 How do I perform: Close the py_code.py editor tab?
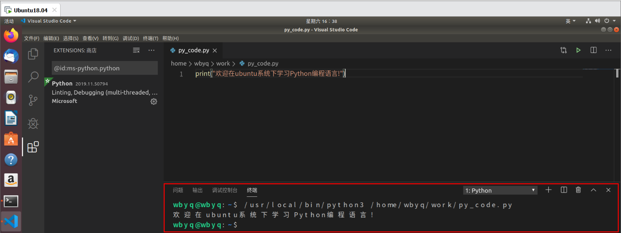[x=215, y=50]
